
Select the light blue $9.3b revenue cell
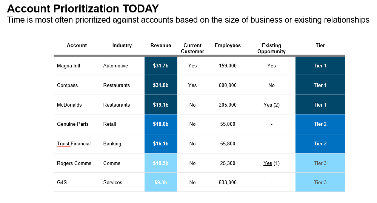pos(161,182)
